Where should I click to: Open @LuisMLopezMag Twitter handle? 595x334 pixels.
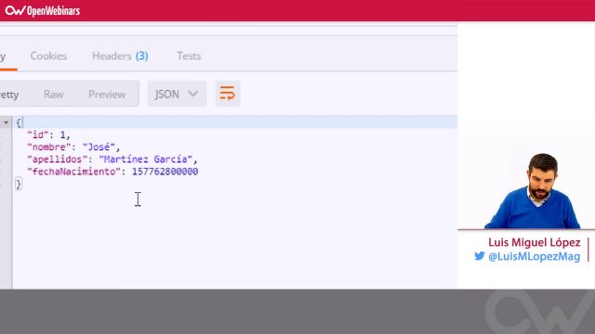click(534, 256)
